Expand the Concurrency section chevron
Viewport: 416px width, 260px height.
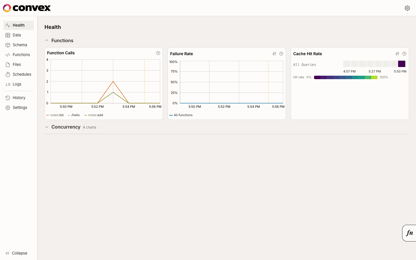coord(47,127)
